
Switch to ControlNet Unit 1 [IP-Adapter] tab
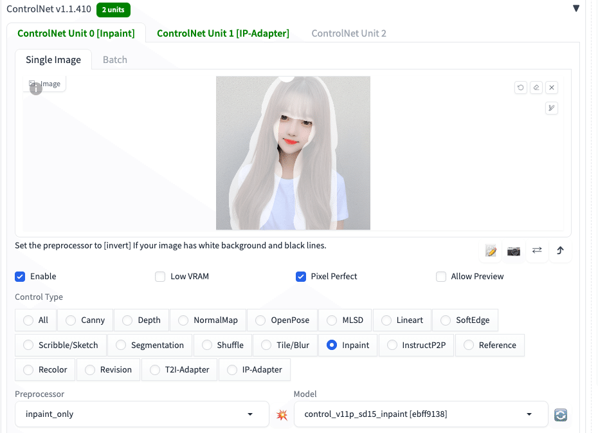point(223,33)
